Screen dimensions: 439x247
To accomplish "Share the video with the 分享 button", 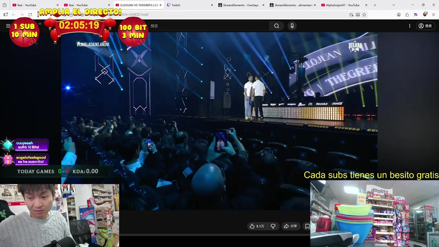I will tap(290, 226).
